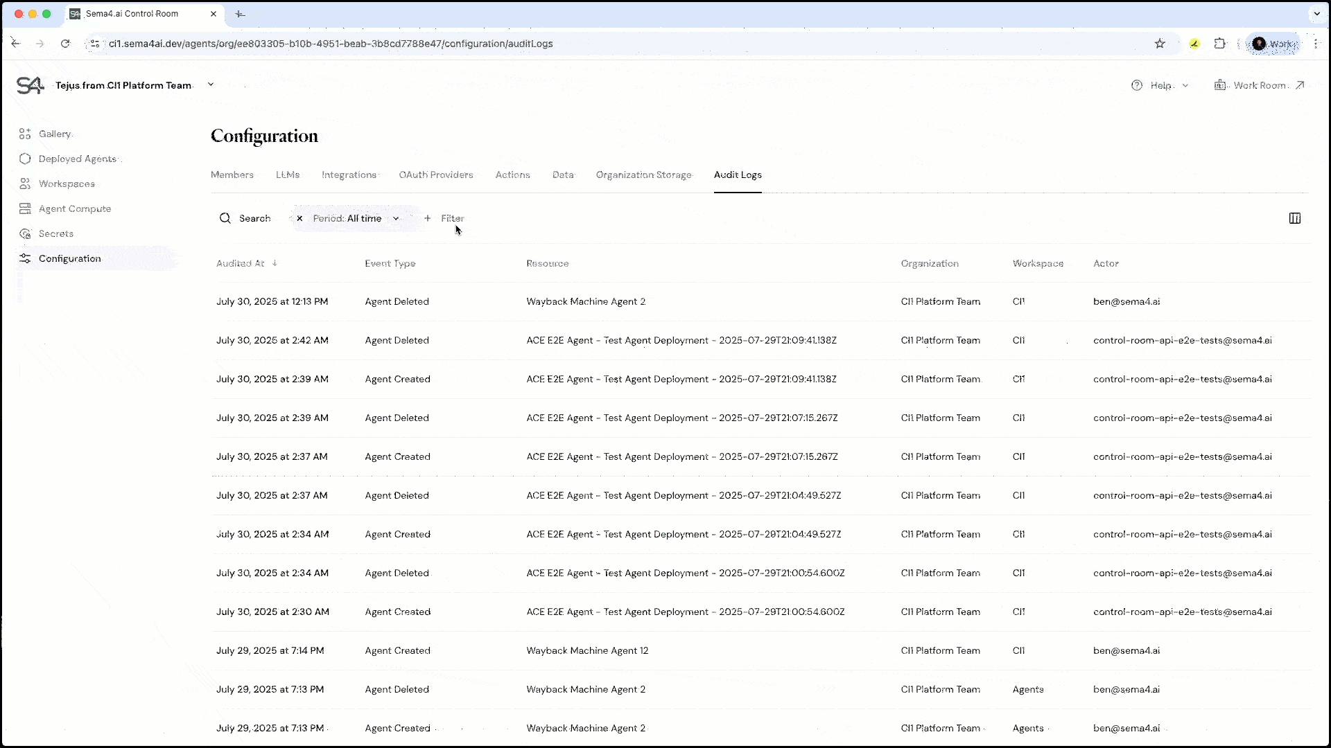Toggle the Audited At sort direction
Image resolution: width=1331 pixels, height=748 pixels.
point(275,263)
